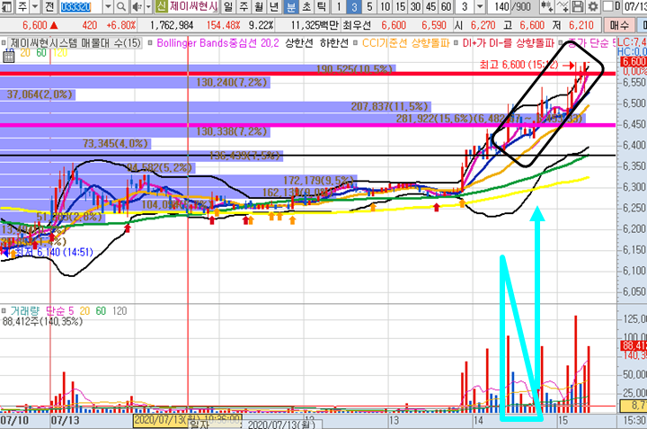Click current price 6,600 in quote bar
The width and height of the screenshot is (647, 429).
pyautogui.click(x=35, y=25)
